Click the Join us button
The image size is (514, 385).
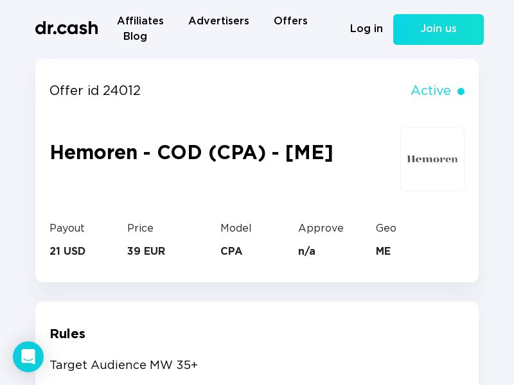pyautogui.click(x=438, y=30)
